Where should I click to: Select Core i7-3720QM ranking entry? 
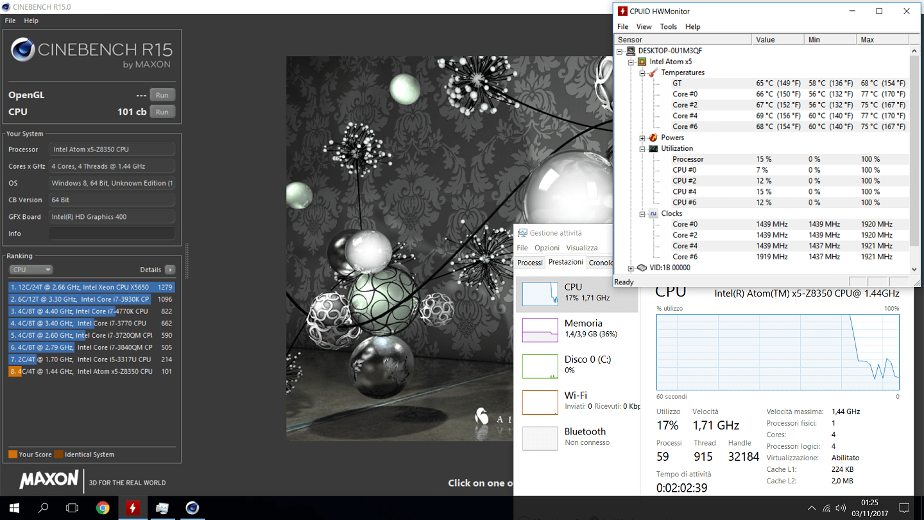[92, 335]
